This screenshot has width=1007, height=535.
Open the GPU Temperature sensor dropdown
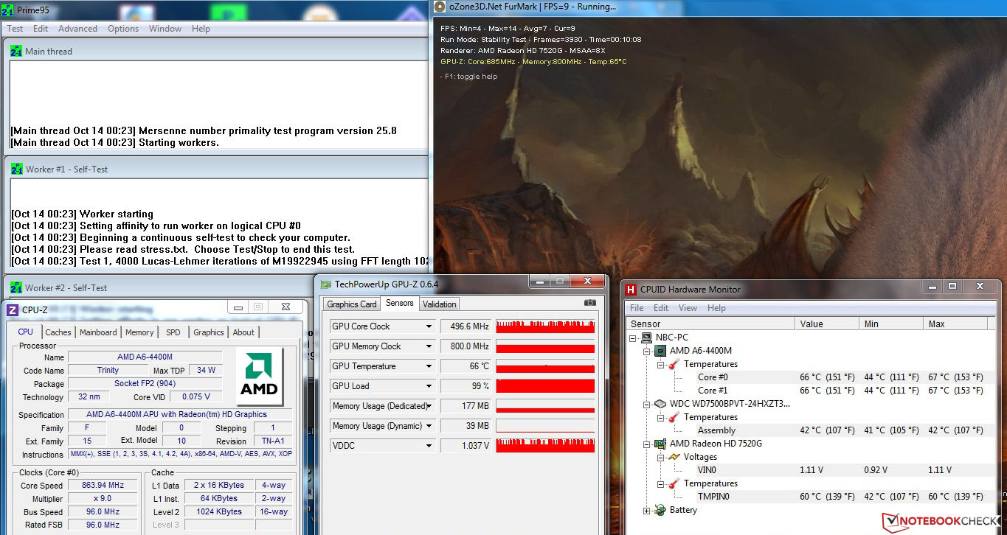pos(429,366)
